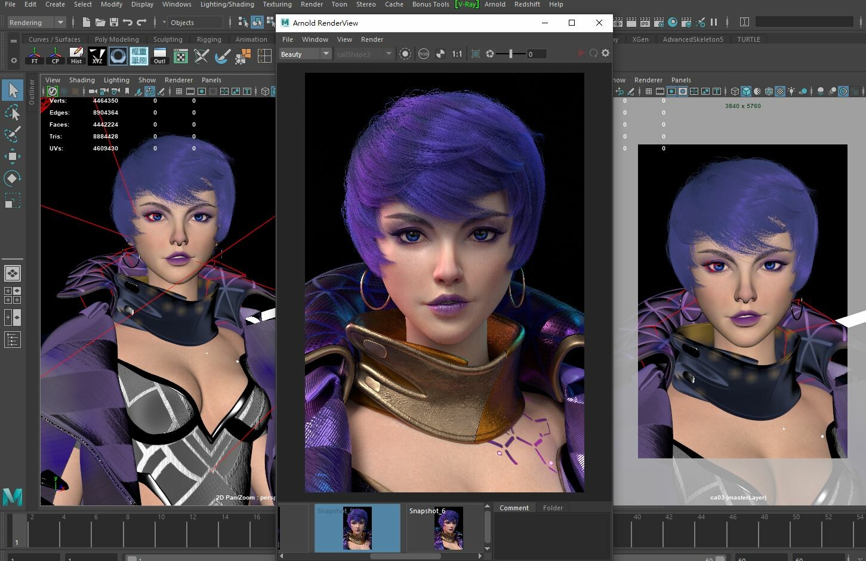Toggle viewport grid in left panel
This screenshot has width=866, height=561.
(x=178, y=91)
